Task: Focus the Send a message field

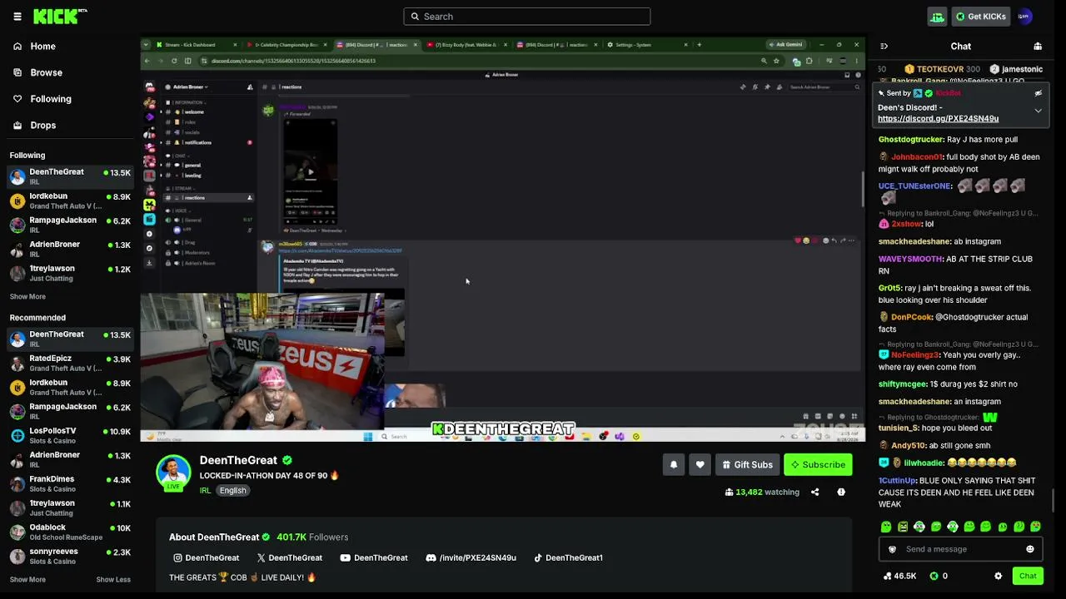Action: tap(960, 549)
